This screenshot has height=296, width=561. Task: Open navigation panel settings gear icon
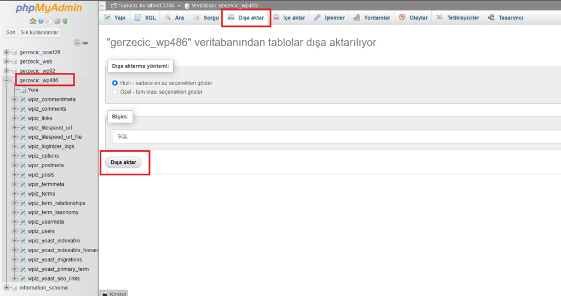click(x=57, y=21)
